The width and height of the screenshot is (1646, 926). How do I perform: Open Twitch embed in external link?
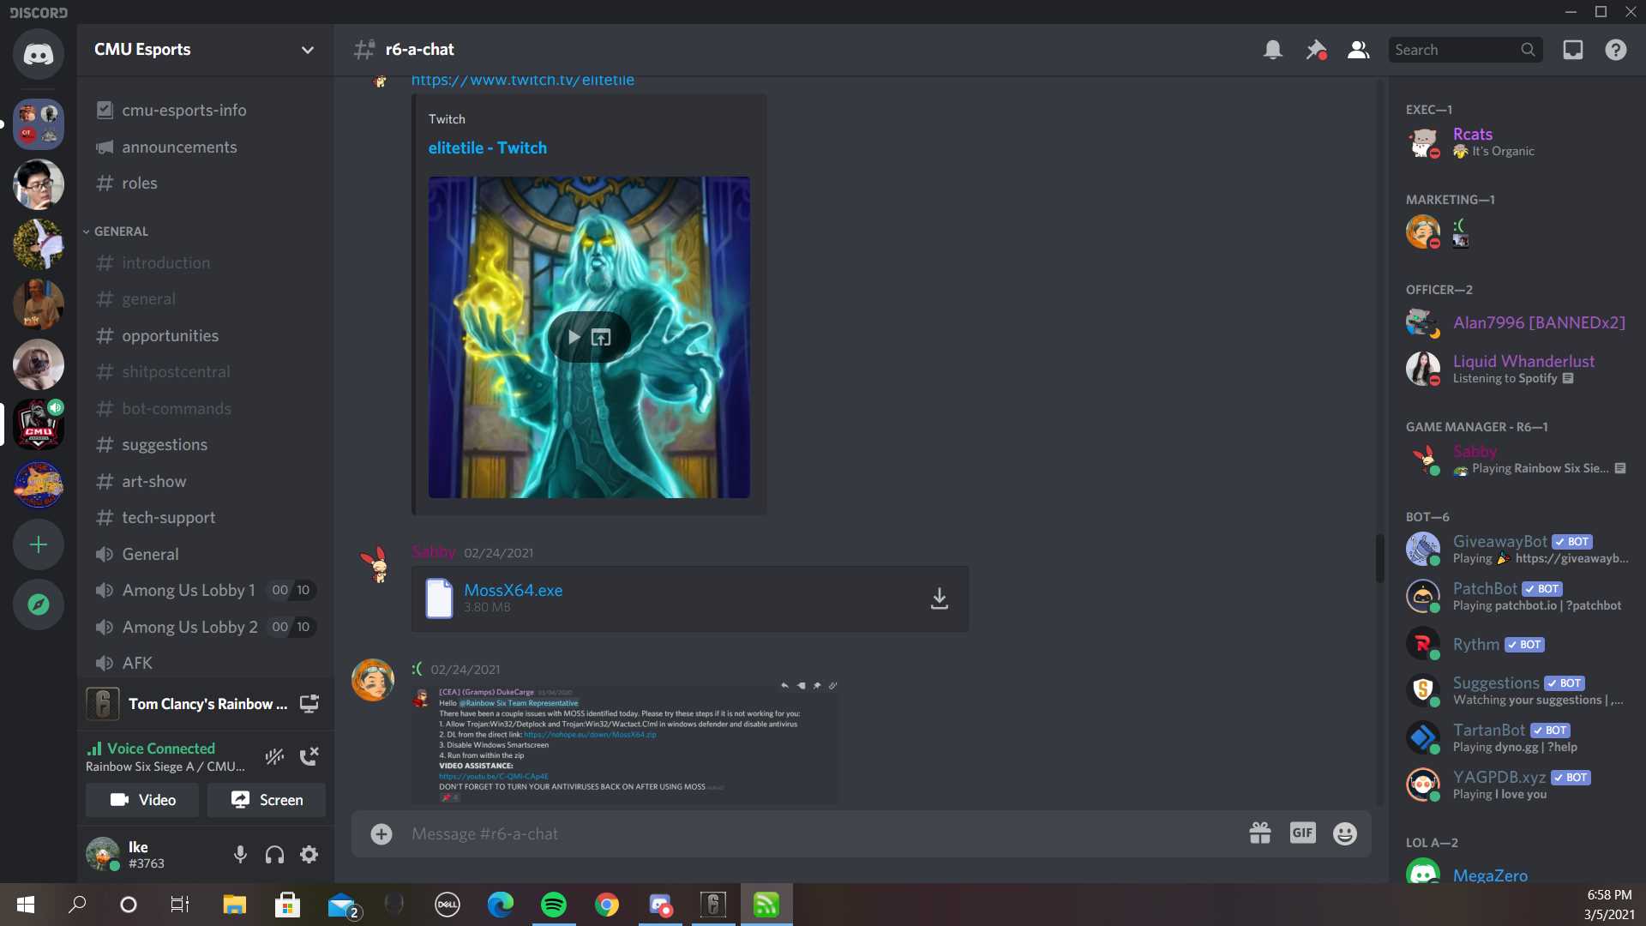(x=601, y=337)
